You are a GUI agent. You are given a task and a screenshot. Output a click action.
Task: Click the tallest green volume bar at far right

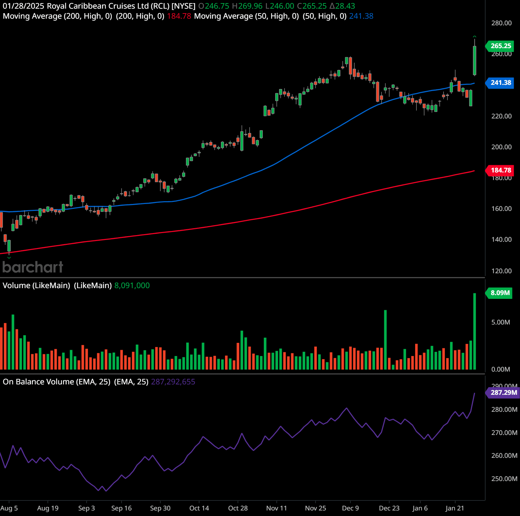[475, 331]
